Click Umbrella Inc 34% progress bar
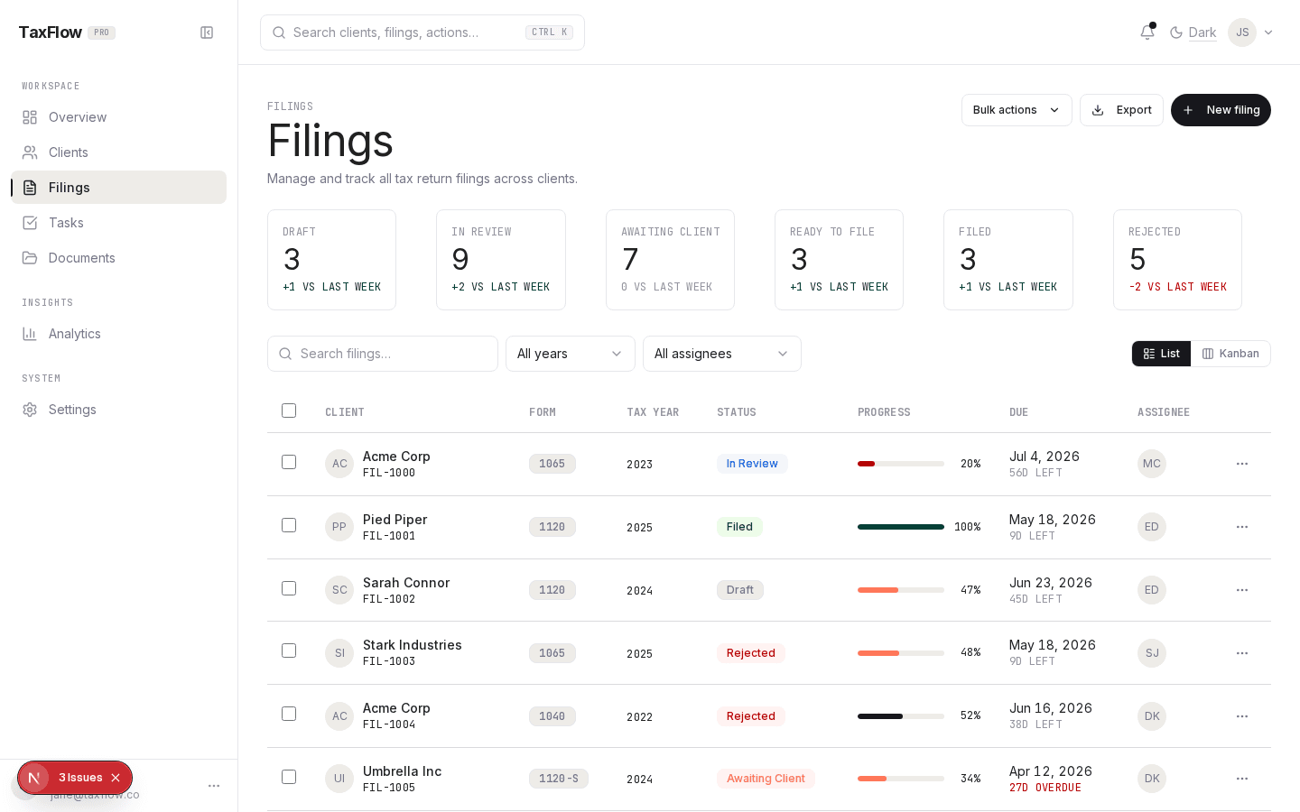The width and height of the screenshot is (1300, 812). pyautogui.click(x=901, y=779)
